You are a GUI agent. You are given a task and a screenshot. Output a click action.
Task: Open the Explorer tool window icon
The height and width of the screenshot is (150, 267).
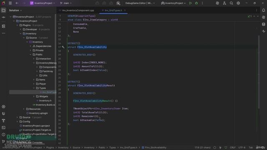(x=3, y=10)
